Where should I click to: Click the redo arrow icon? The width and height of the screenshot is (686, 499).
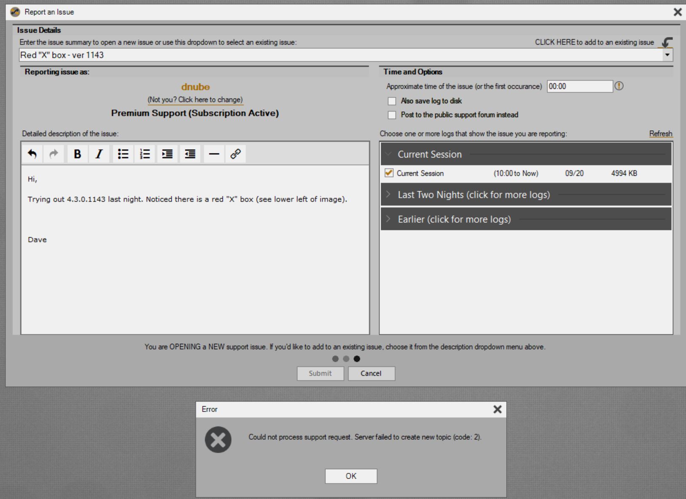(53, 154)
